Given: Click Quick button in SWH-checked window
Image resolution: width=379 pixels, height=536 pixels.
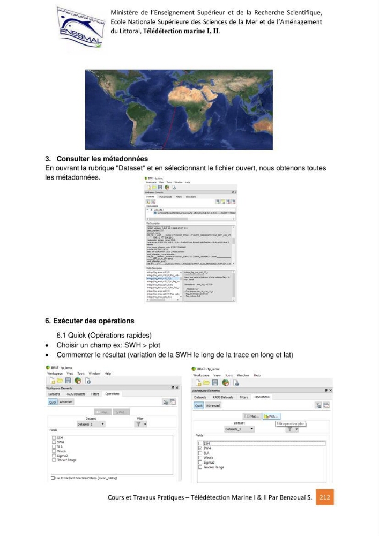Looking at the screenshot, I should click(x=199, y=405).
